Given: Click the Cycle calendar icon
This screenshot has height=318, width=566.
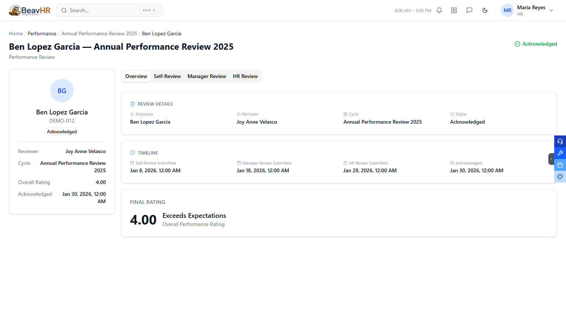Looking at the screenshot, I should click(x=345, y=114).
